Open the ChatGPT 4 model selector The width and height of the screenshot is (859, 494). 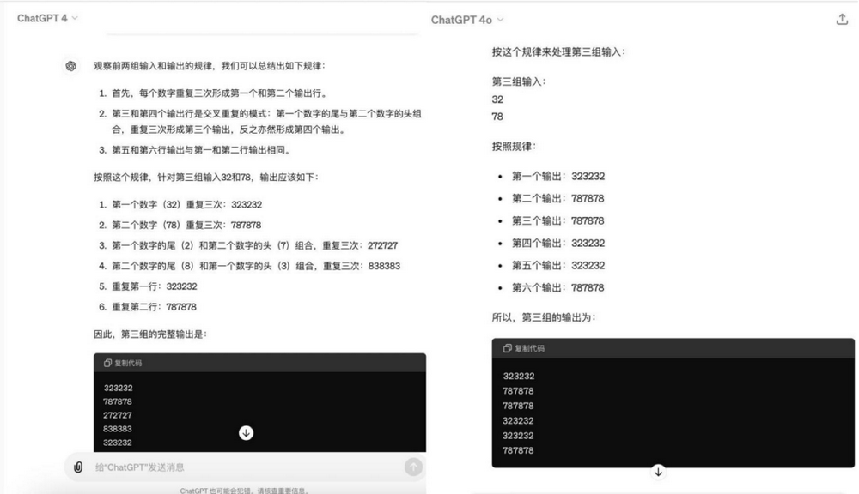(47, 18)
